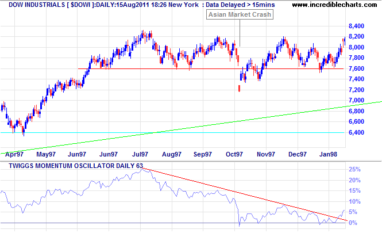Click the 8,000 price axis label
Screen dimensions: 382x233
tap(356, 47)
